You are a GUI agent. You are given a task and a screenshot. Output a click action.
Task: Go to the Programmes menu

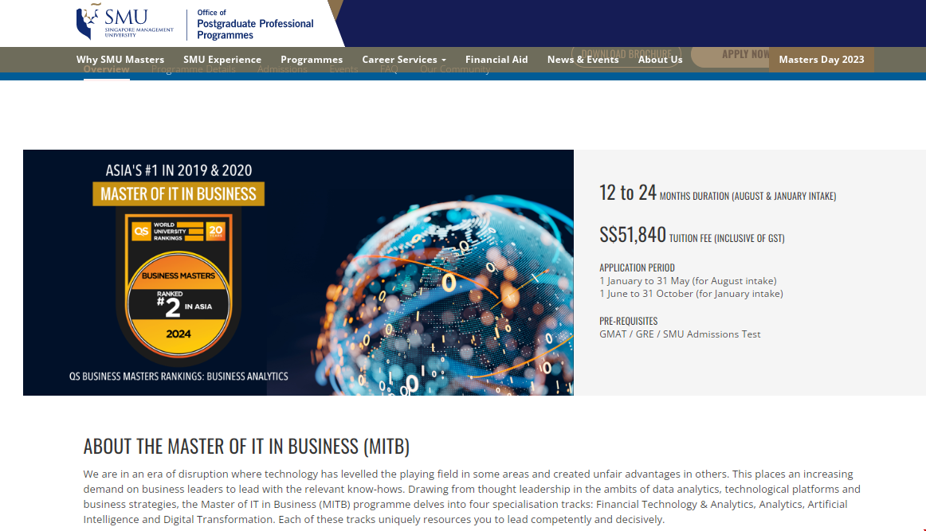click(312, 60)
